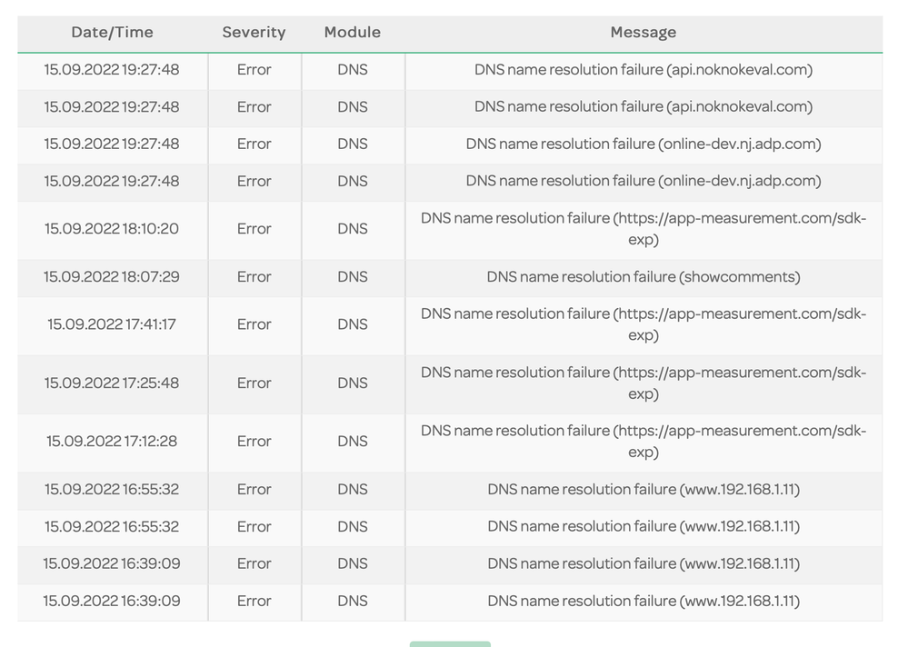The image size is (908, 647).
Task: Click the Message column header
Action: [643, 33]
